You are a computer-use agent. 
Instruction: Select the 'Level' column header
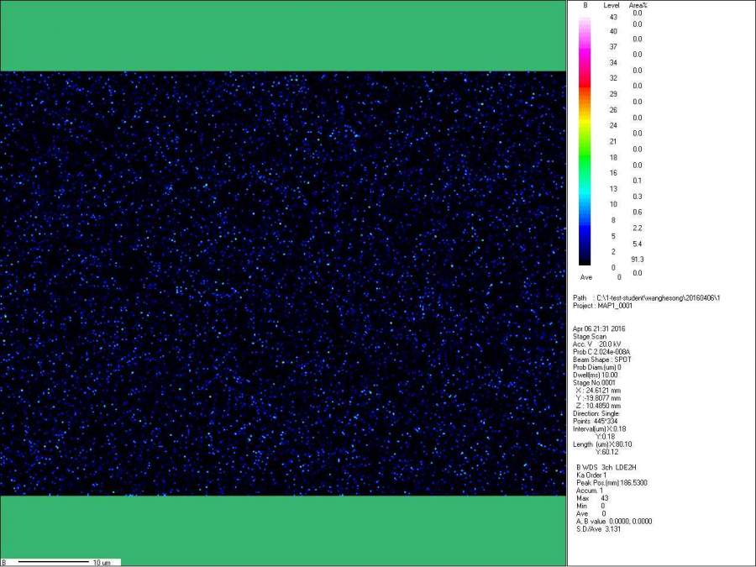[x=612, y=5]
